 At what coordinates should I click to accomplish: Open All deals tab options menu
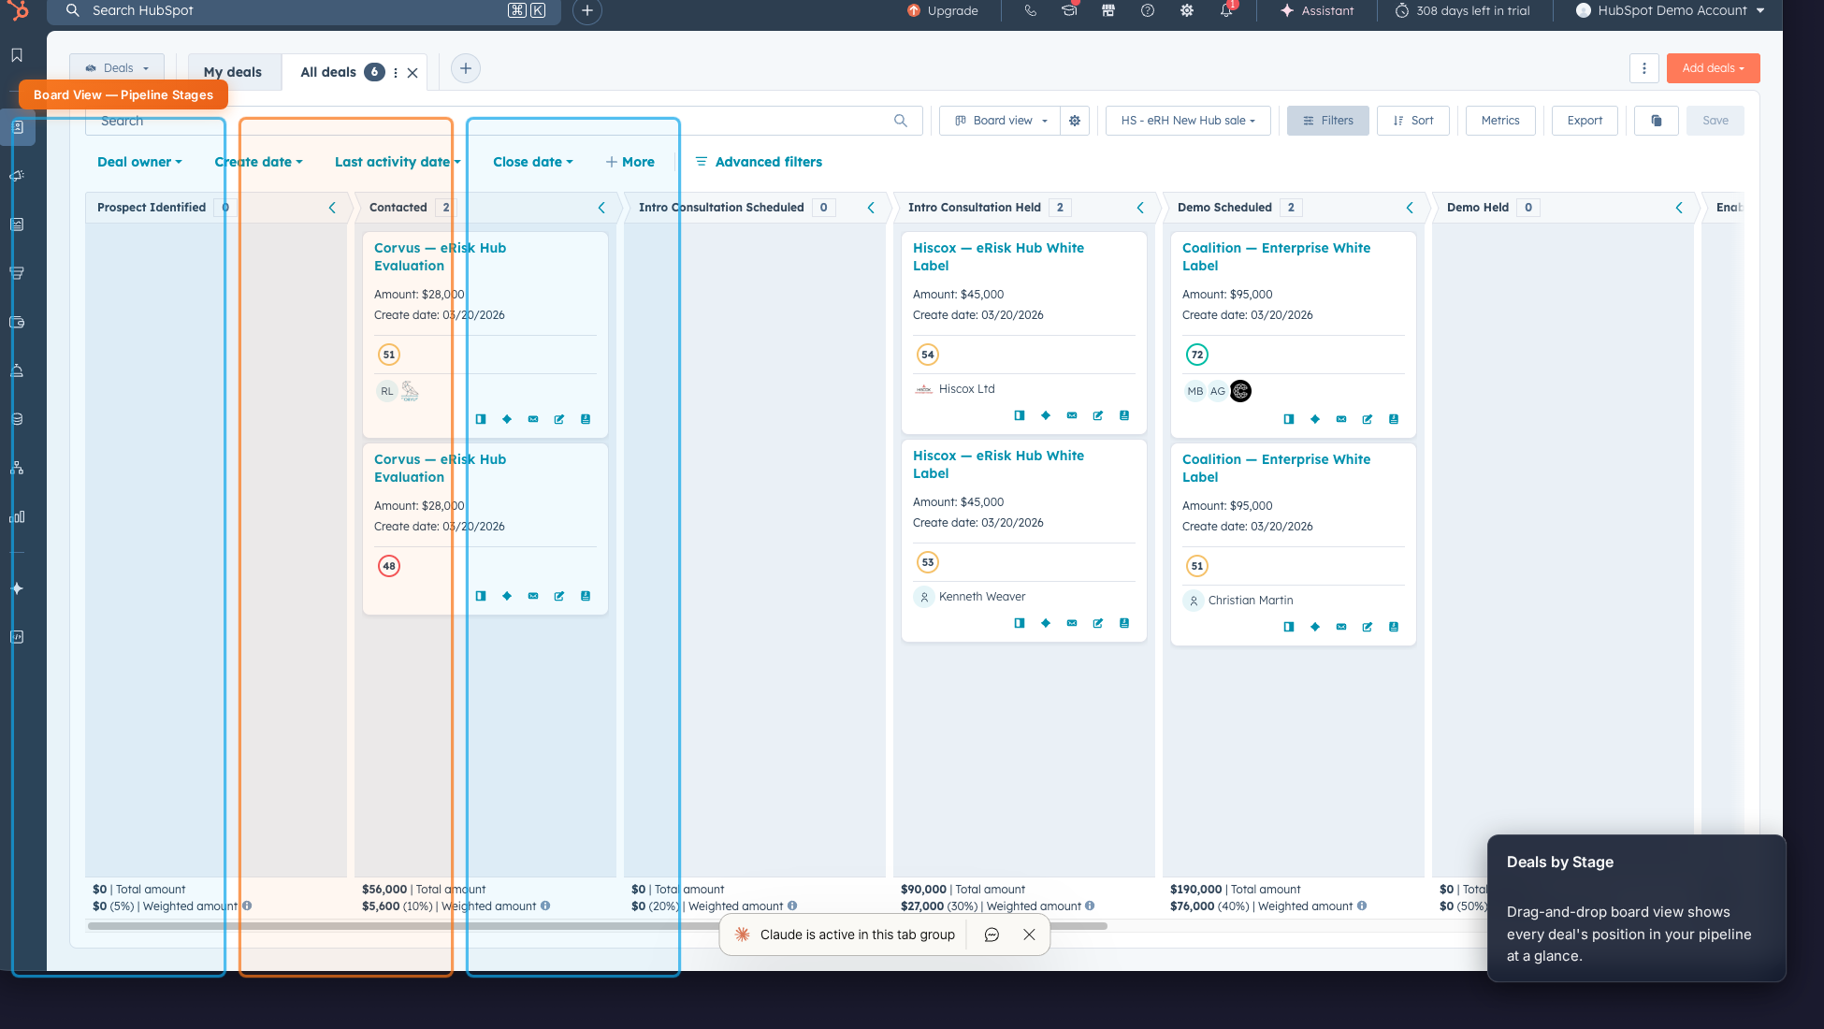point(396,72)
